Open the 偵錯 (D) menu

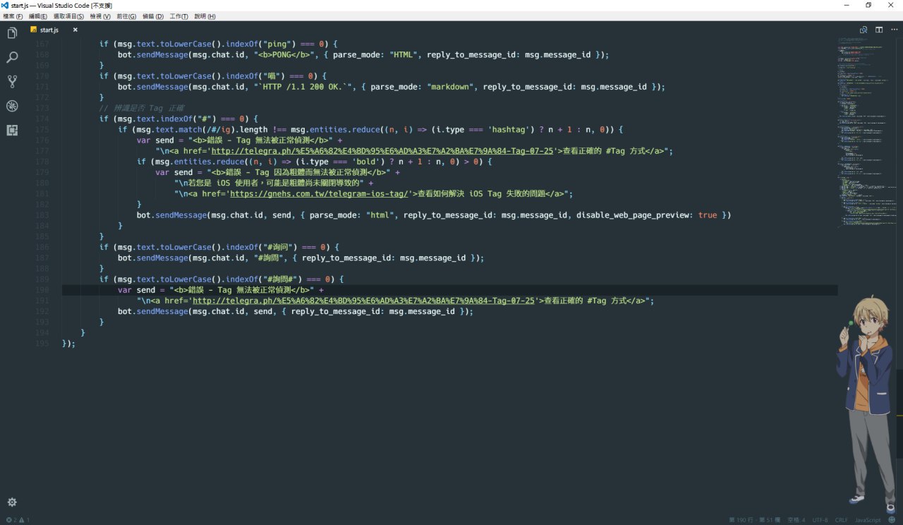pyautogui.click(x=152, y=16)
